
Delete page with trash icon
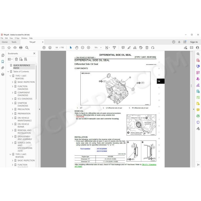pyautogui.click(x=147, y=48)
